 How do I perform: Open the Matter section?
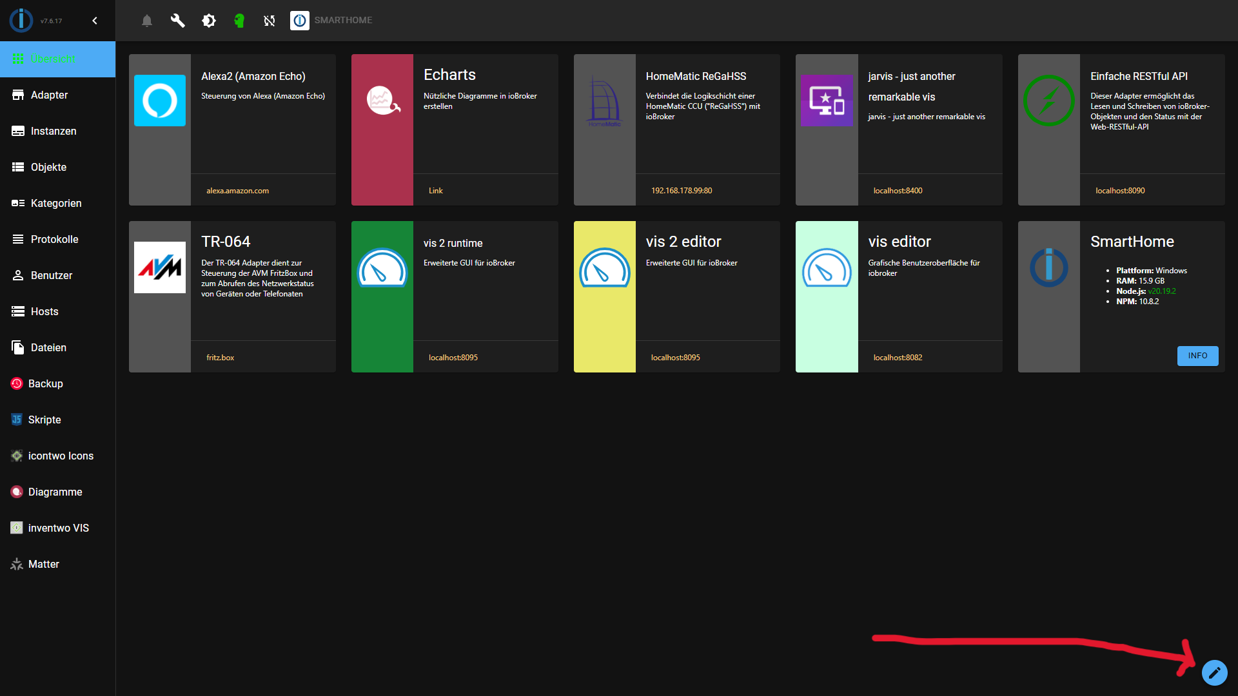[x=57, y=565]
